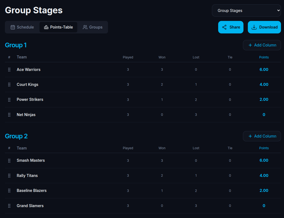Click the drag handle for Rally Titans
Image resolution: width=284 pixels, height=218 pixels.
[9, 176]
